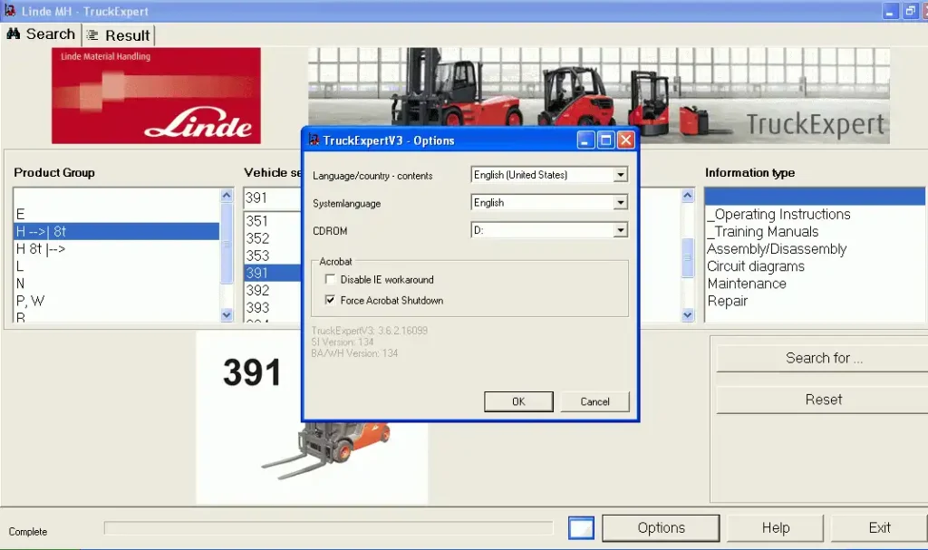This screenshot has width=928, height=550.
Task: Open the CDROM drive dropdown
Action: point(620,229)
